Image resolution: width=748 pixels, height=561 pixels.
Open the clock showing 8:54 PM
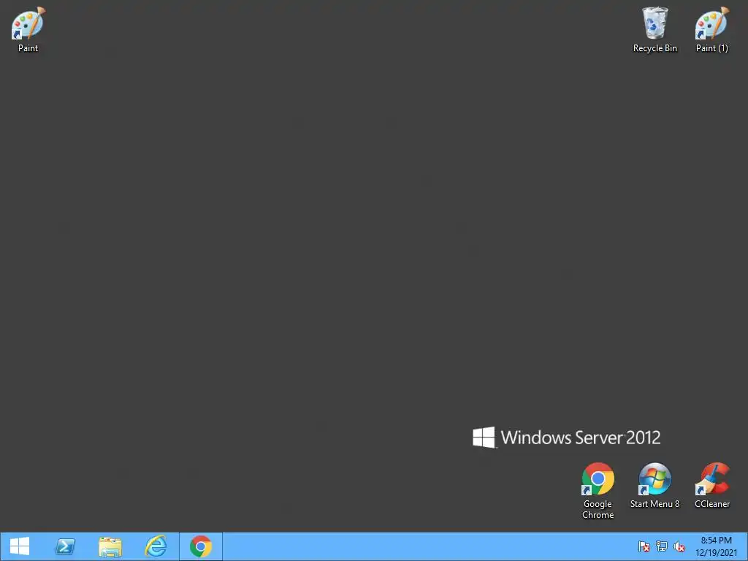coord(716,546)
